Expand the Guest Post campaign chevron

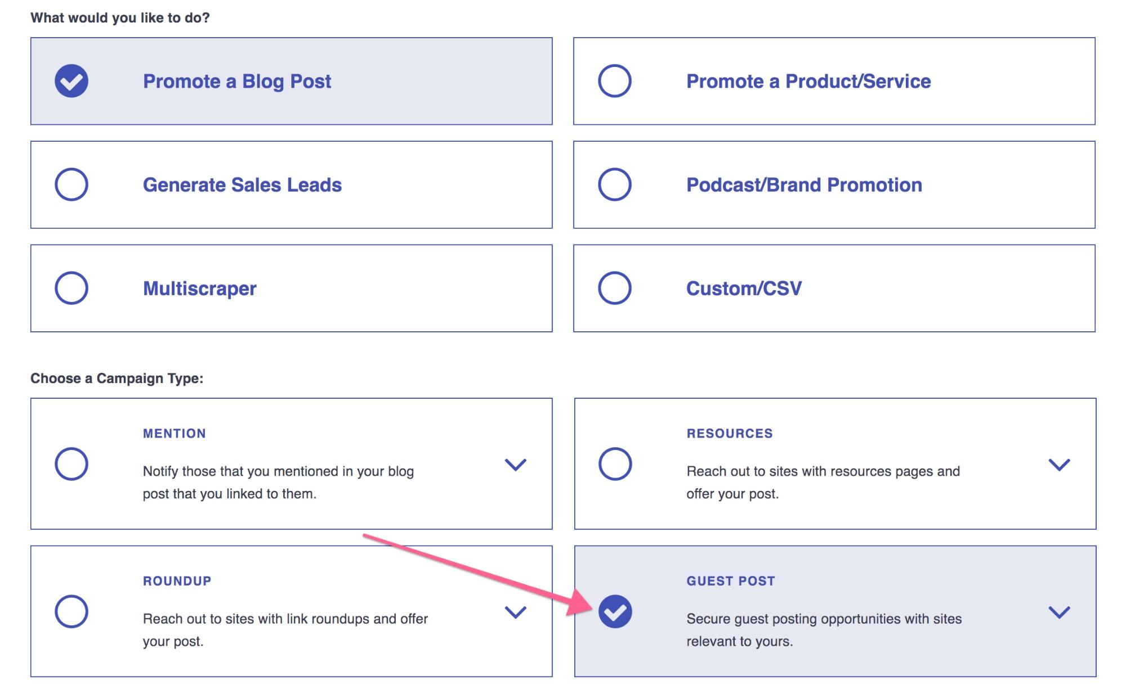(1059, 612)
